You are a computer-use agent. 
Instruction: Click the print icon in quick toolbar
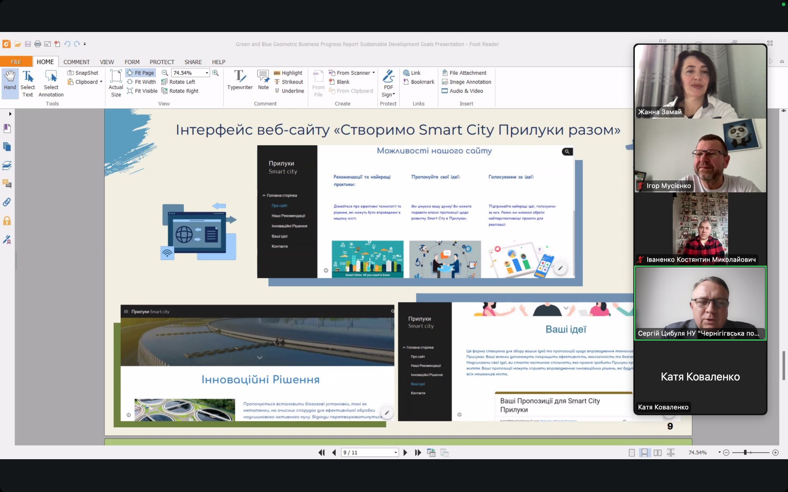coord(38,44)
